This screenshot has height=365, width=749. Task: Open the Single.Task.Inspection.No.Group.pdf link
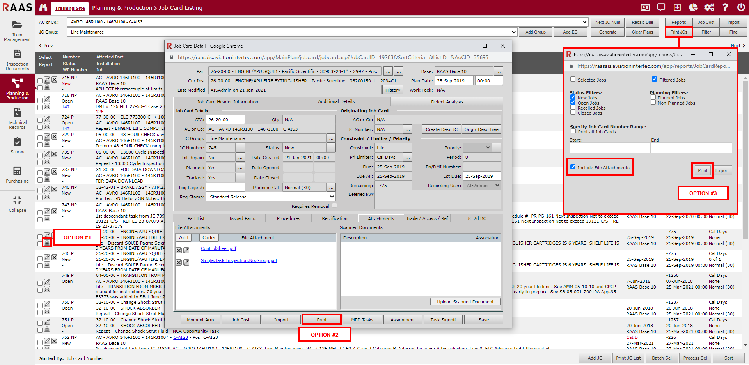coord(239,260)
